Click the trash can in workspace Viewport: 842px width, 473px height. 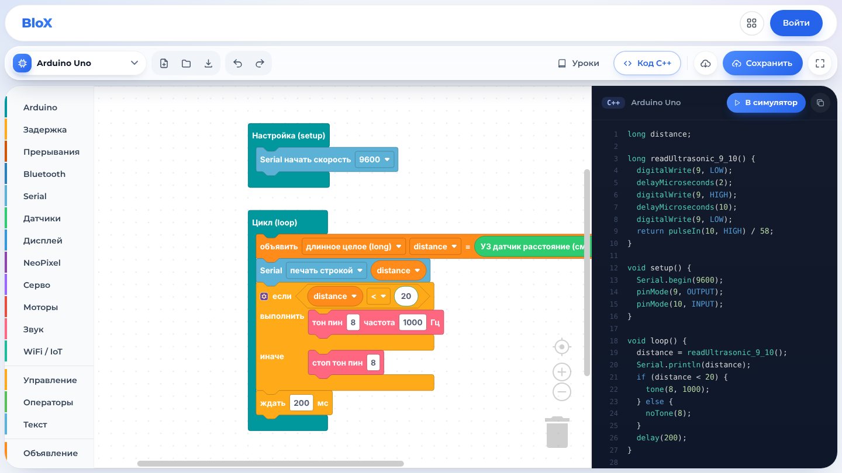click(557, 432)
